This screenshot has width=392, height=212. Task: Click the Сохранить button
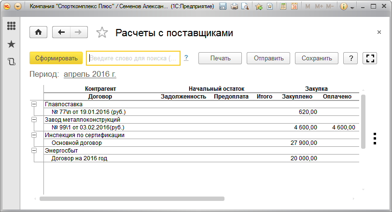[317, 58]
